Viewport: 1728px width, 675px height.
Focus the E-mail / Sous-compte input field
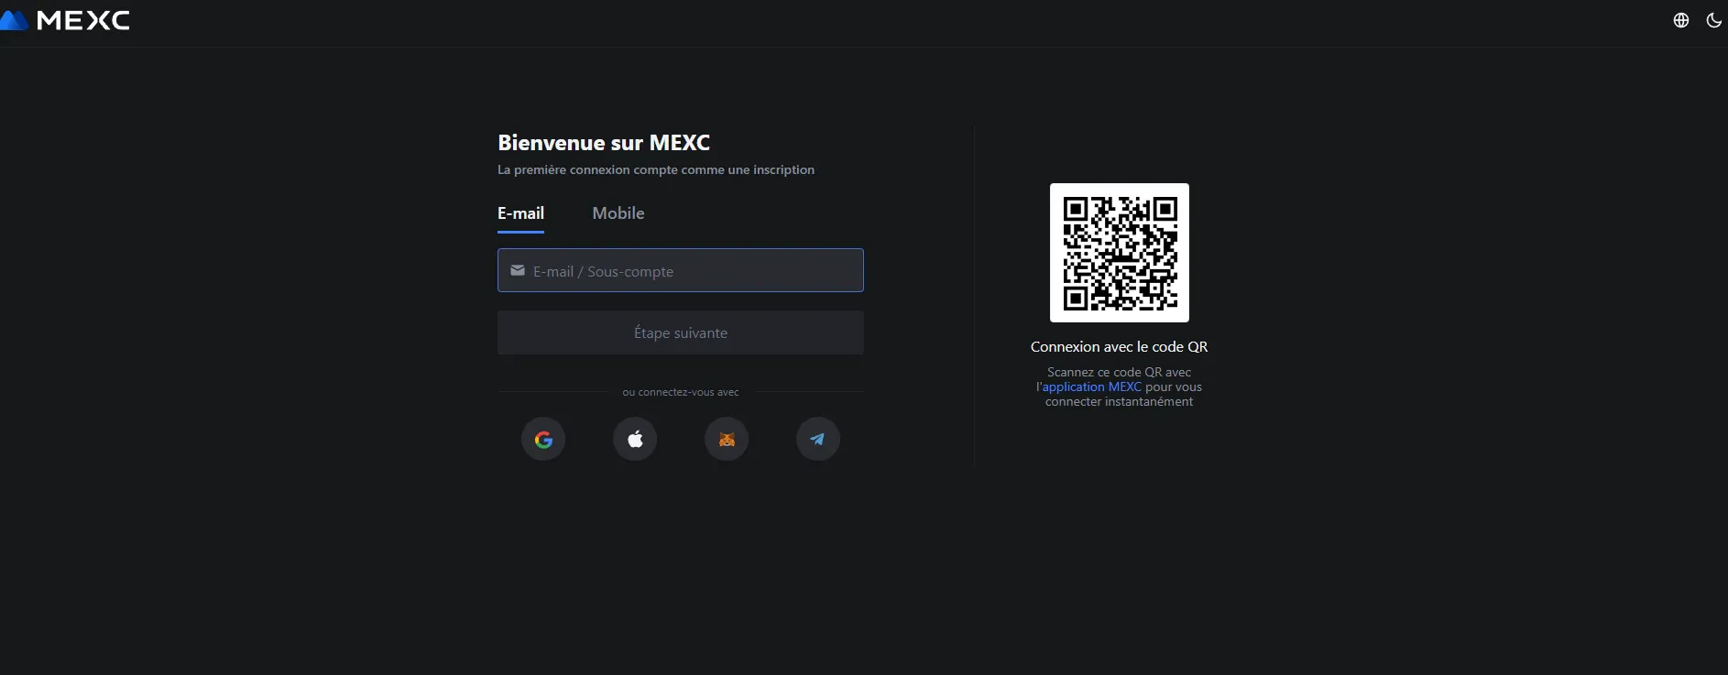(x=681, y=270)
